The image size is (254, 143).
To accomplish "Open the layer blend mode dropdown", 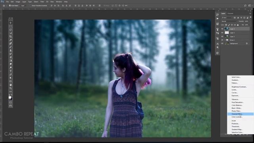I will click(229, 21).
